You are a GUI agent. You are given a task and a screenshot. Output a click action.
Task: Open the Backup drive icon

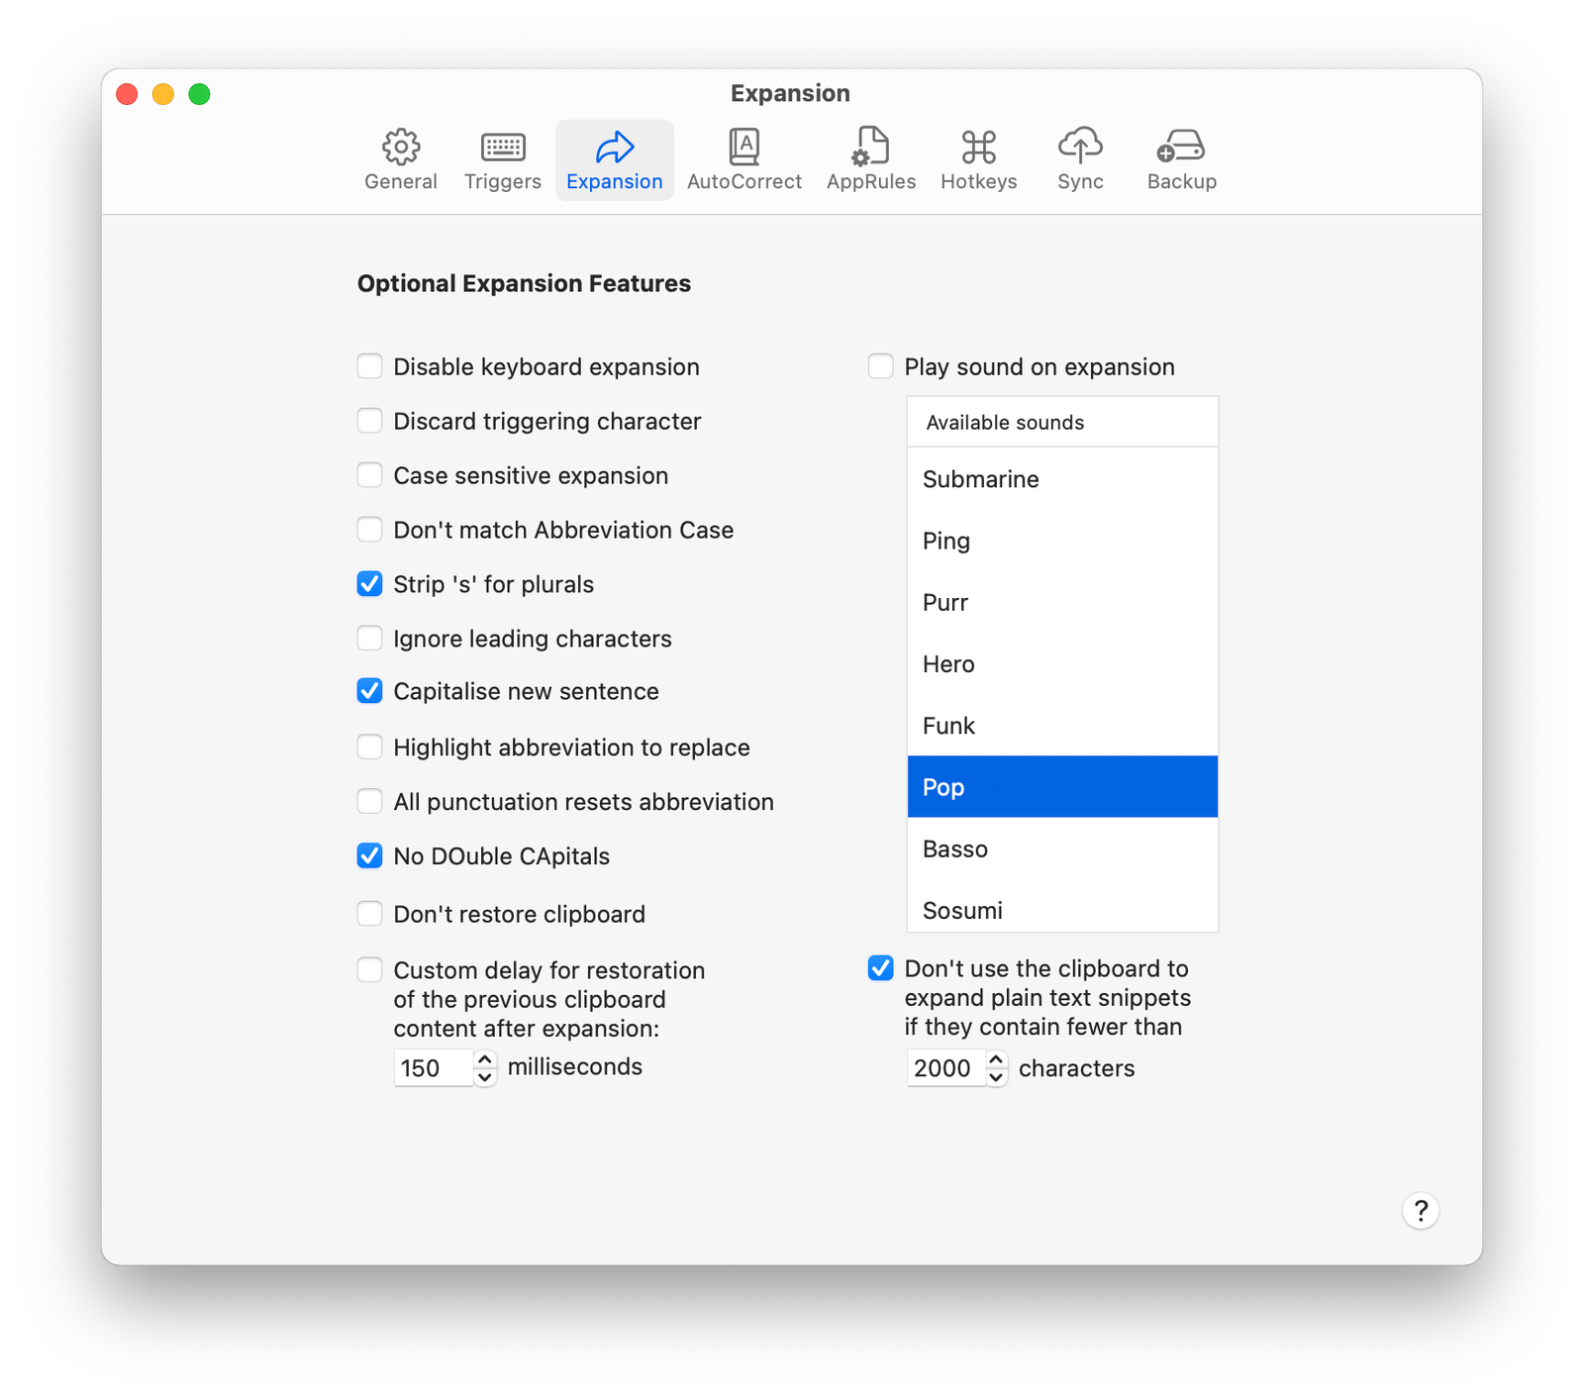pos(1181,148)
